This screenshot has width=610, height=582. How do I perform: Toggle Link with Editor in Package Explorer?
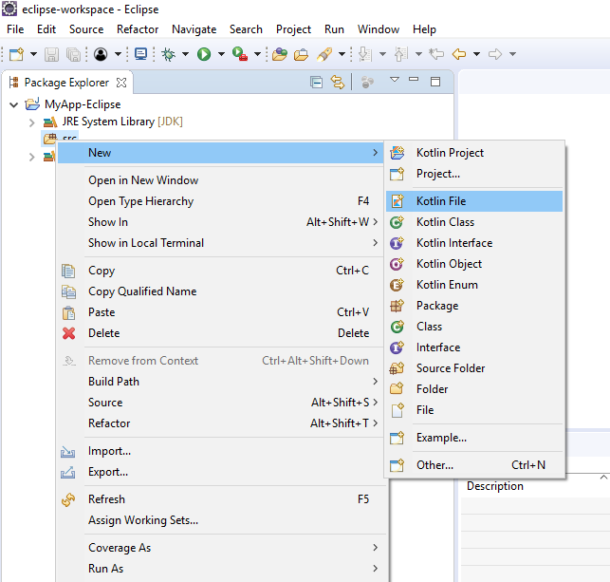[x=337, y=83]
